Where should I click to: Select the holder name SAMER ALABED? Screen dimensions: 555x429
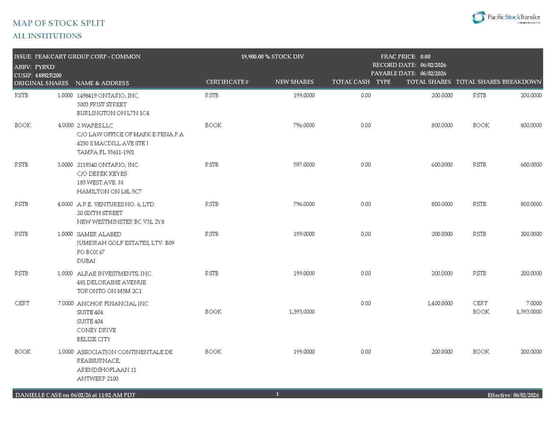(99, 234)
